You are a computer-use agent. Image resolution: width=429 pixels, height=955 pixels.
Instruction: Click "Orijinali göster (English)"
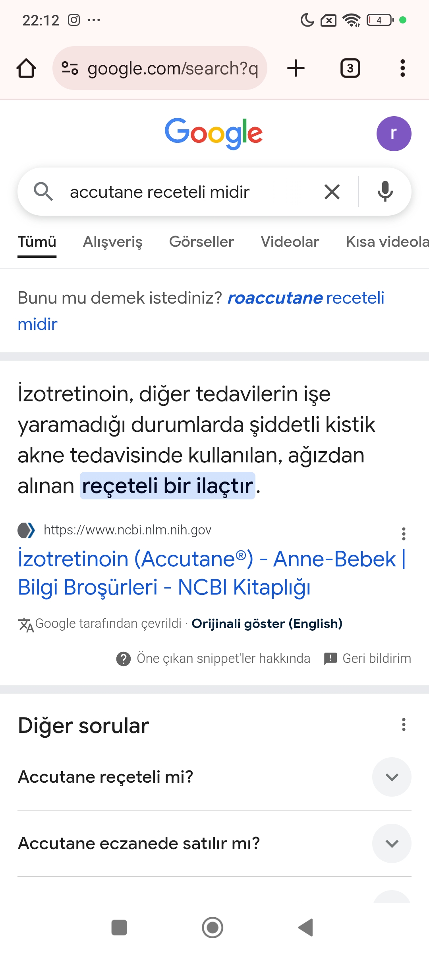tap(267, 624)
